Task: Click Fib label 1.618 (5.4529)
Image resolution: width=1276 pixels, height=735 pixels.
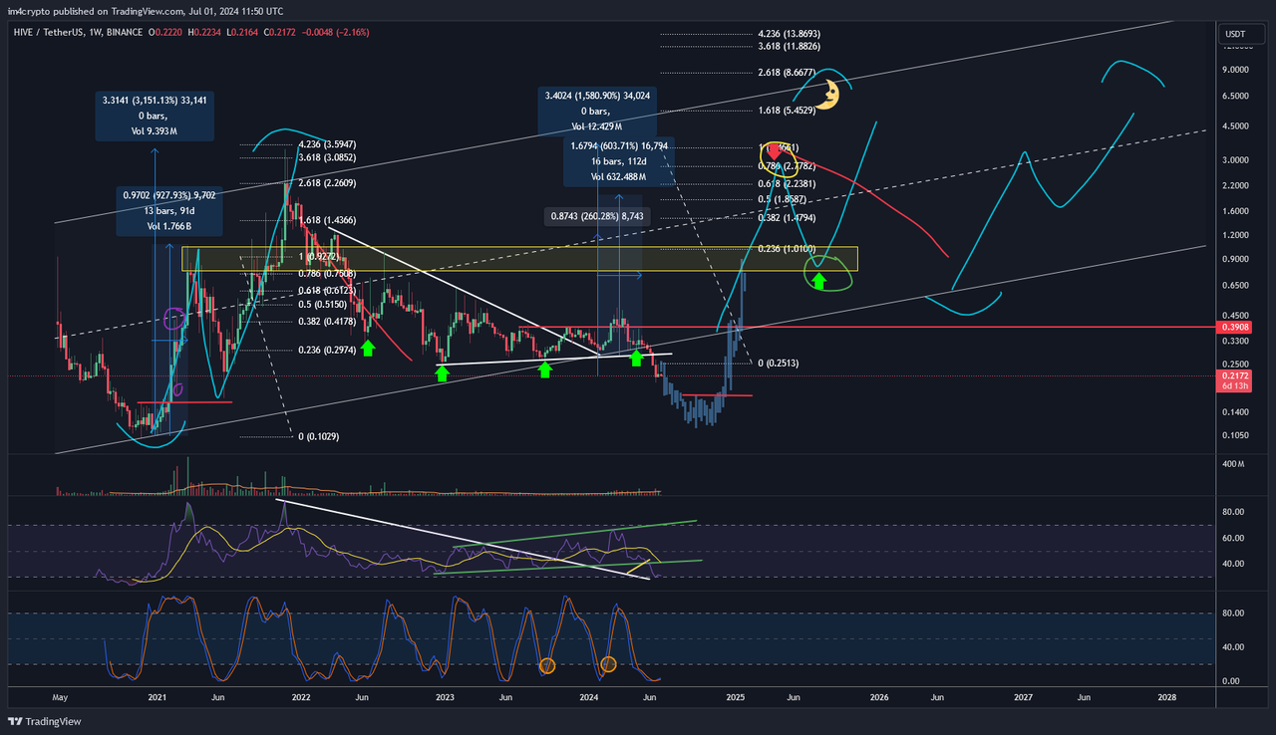Action: point(787,111)
